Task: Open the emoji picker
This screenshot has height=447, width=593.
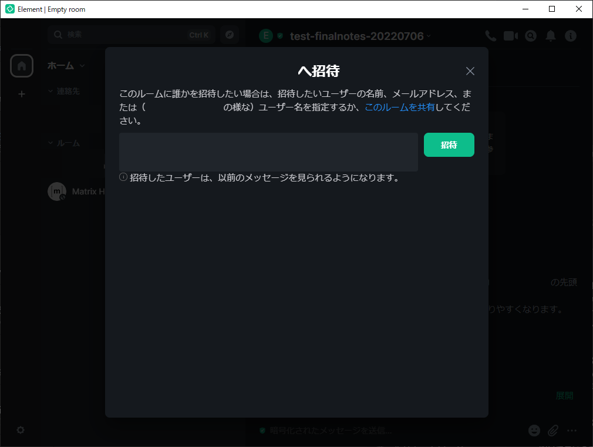Action: pyautogui.click(x=534, y=431)
